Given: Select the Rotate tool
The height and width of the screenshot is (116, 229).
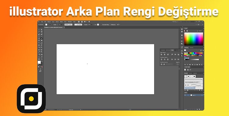Looking at the screenshot, I should pos(39,43).
